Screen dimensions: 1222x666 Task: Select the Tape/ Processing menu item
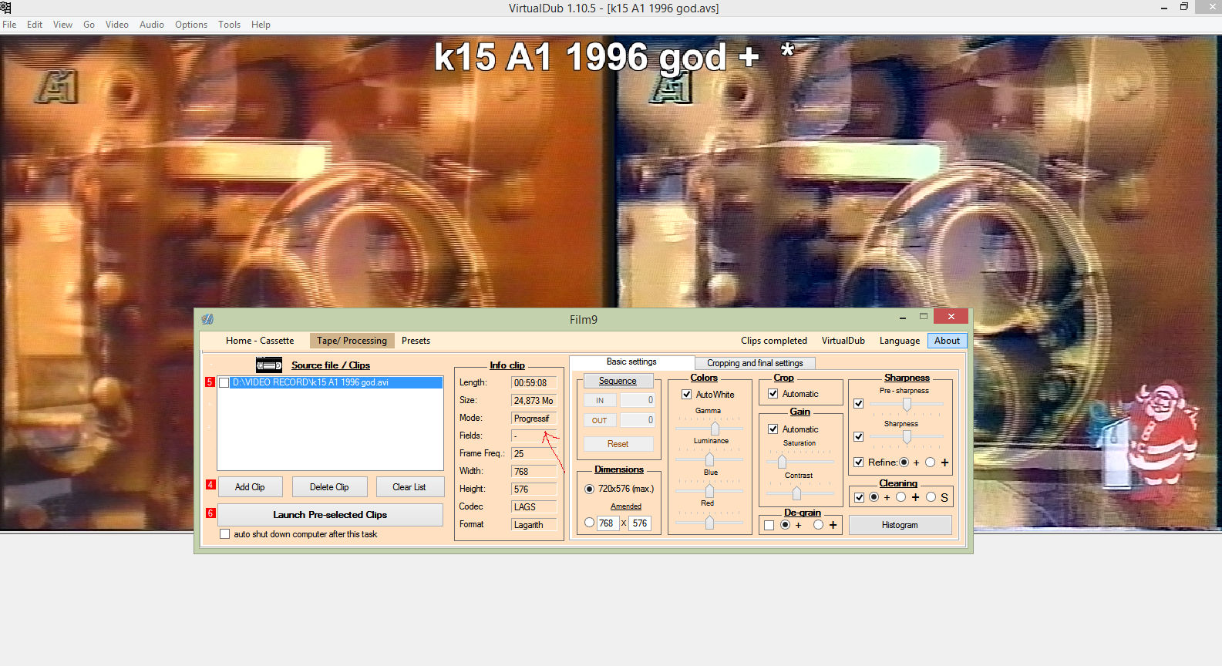coord(352,341)
